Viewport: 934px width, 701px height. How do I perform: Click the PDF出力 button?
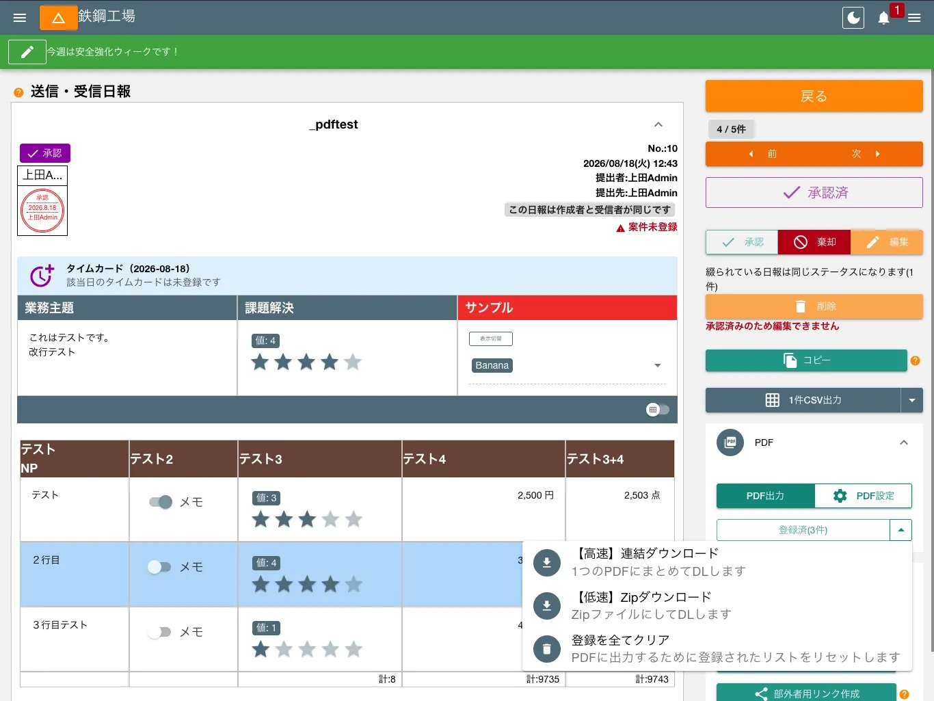pos(765,496)
